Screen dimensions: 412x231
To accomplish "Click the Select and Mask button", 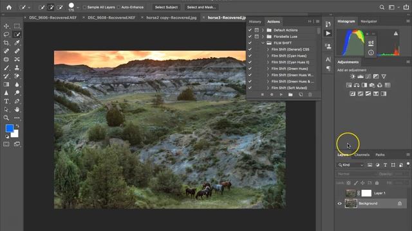I will (201, 7).
